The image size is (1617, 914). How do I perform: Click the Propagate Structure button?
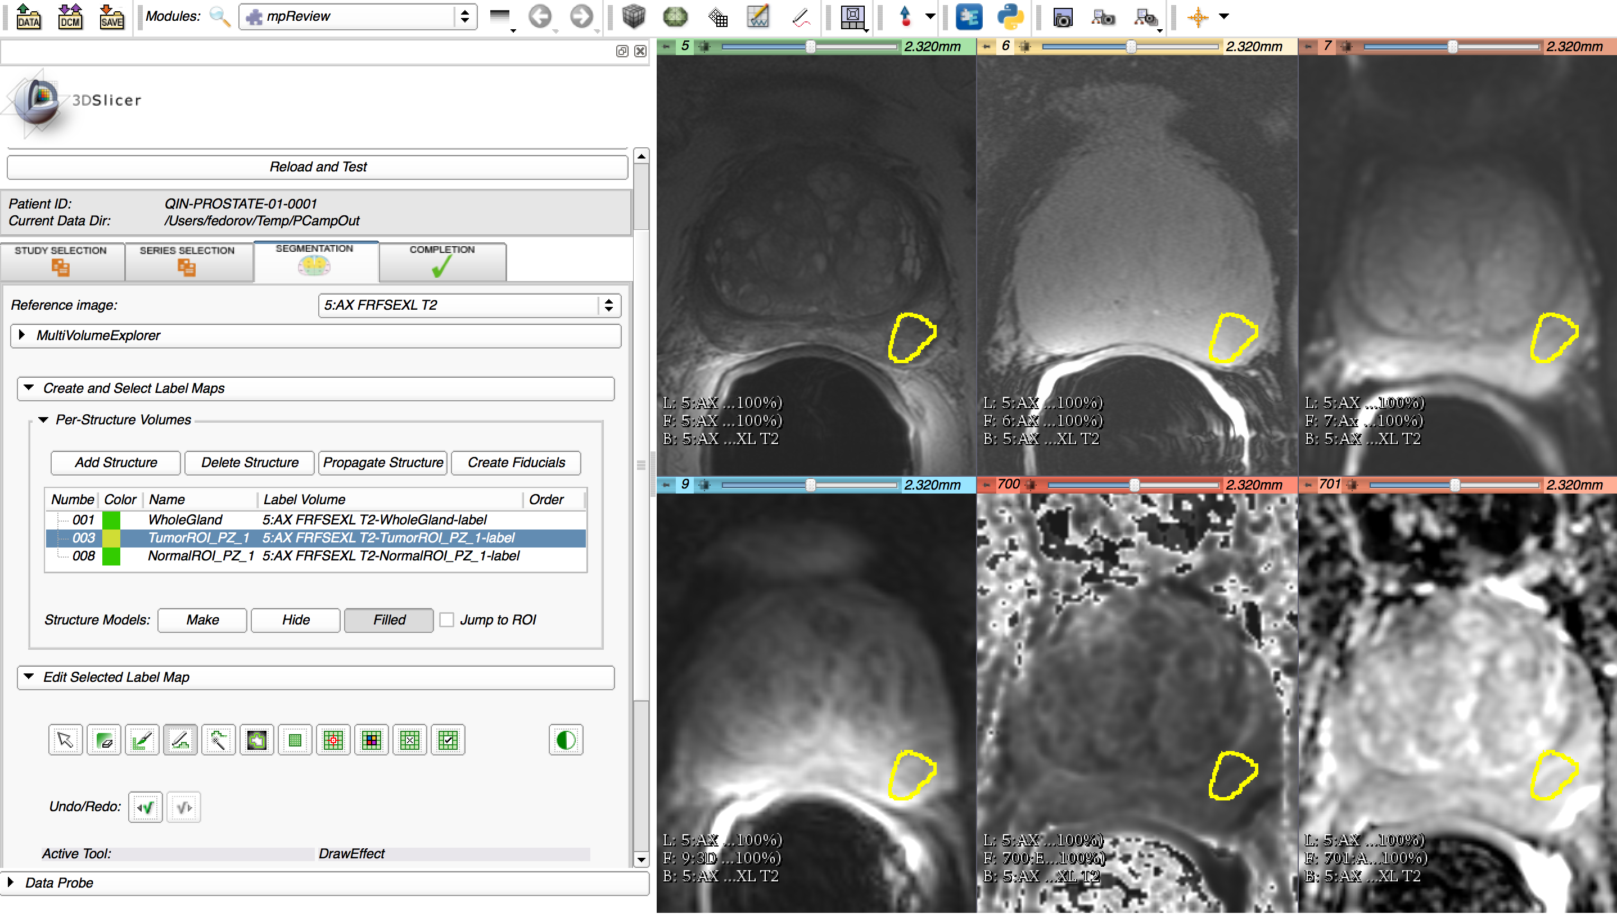[x=383, y=463]
